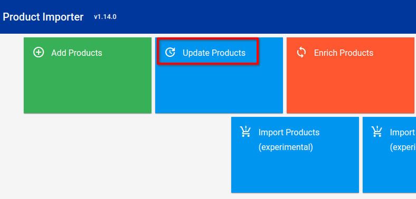Click the (experimental) text under Import Products
The height and width of the screenshot is (199, 416).
[286, 147]
